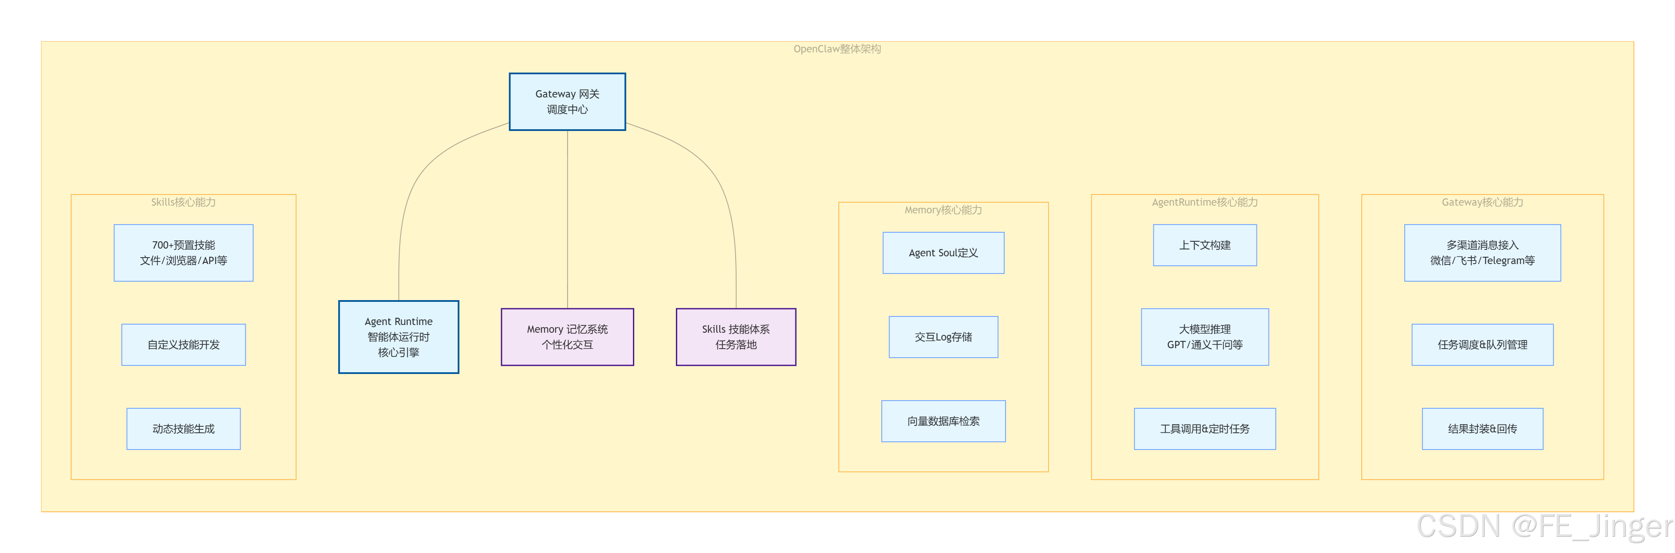The height and width of the screenshot is (553, 1675).
Task: Click the 700+预置技能 box
Action: coord(183,253)
